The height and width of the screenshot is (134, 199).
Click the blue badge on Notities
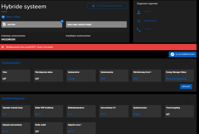click(62, 21)
